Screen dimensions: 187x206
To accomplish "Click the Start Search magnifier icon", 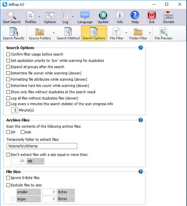I will pyautogui.click(x=11, y=15).
